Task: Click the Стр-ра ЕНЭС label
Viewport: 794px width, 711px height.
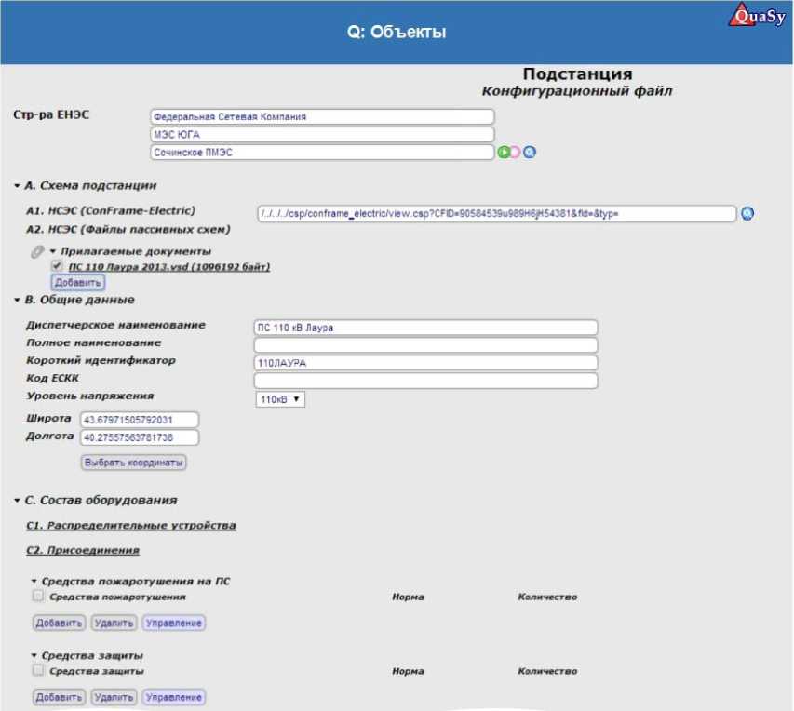Action: [51, 115]
